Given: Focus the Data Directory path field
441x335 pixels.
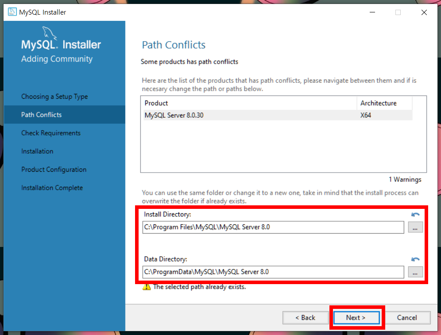Looking at the screenshot, I should 273,272.
